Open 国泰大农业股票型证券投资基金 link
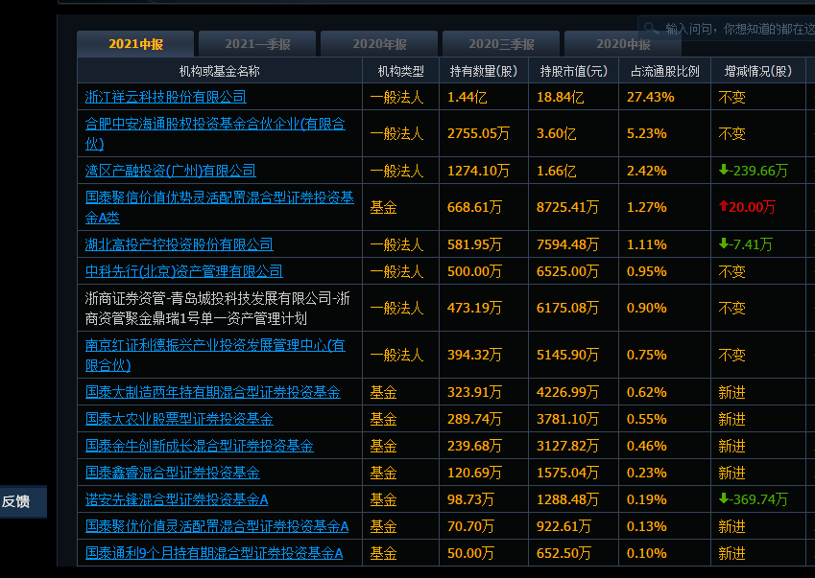The height and width of the screenshot is (578, 815). 179,419
